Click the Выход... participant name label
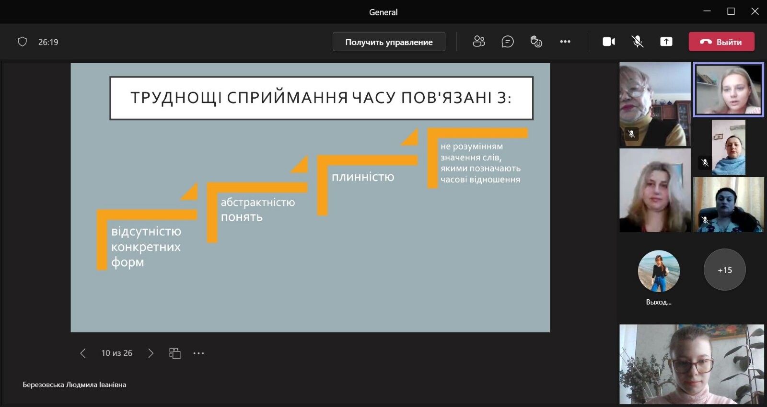 point(659,302)
